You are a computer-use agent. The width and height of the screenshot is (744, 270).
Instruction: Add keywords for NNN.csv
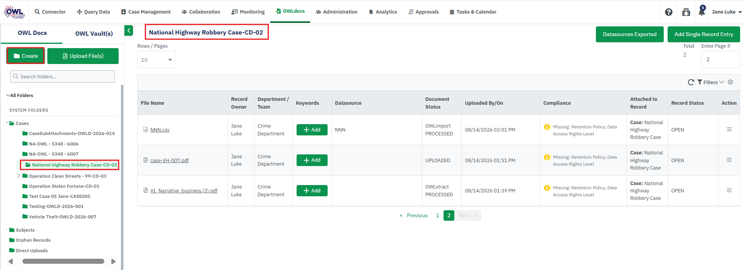tap(312, 130)
